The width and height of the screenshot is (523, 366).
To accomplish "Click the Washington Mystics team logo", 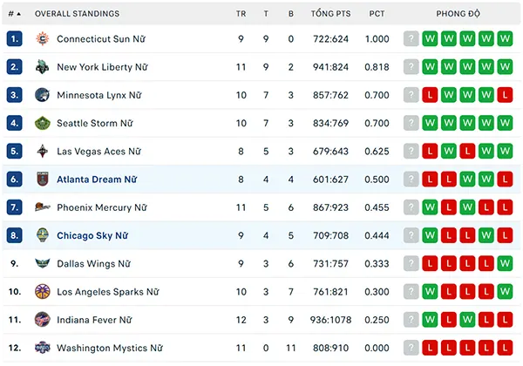I will [43, 348].
